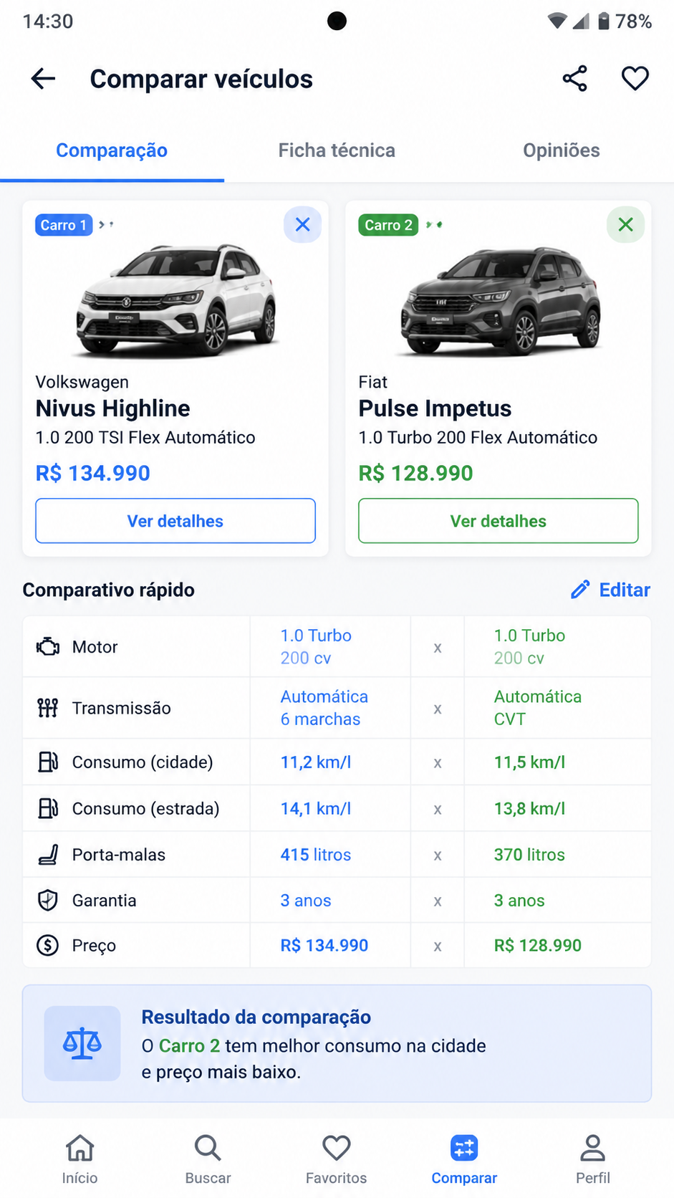Go to Início in bottom navigation
The image size is (674, 1198).
point(80,1159)
